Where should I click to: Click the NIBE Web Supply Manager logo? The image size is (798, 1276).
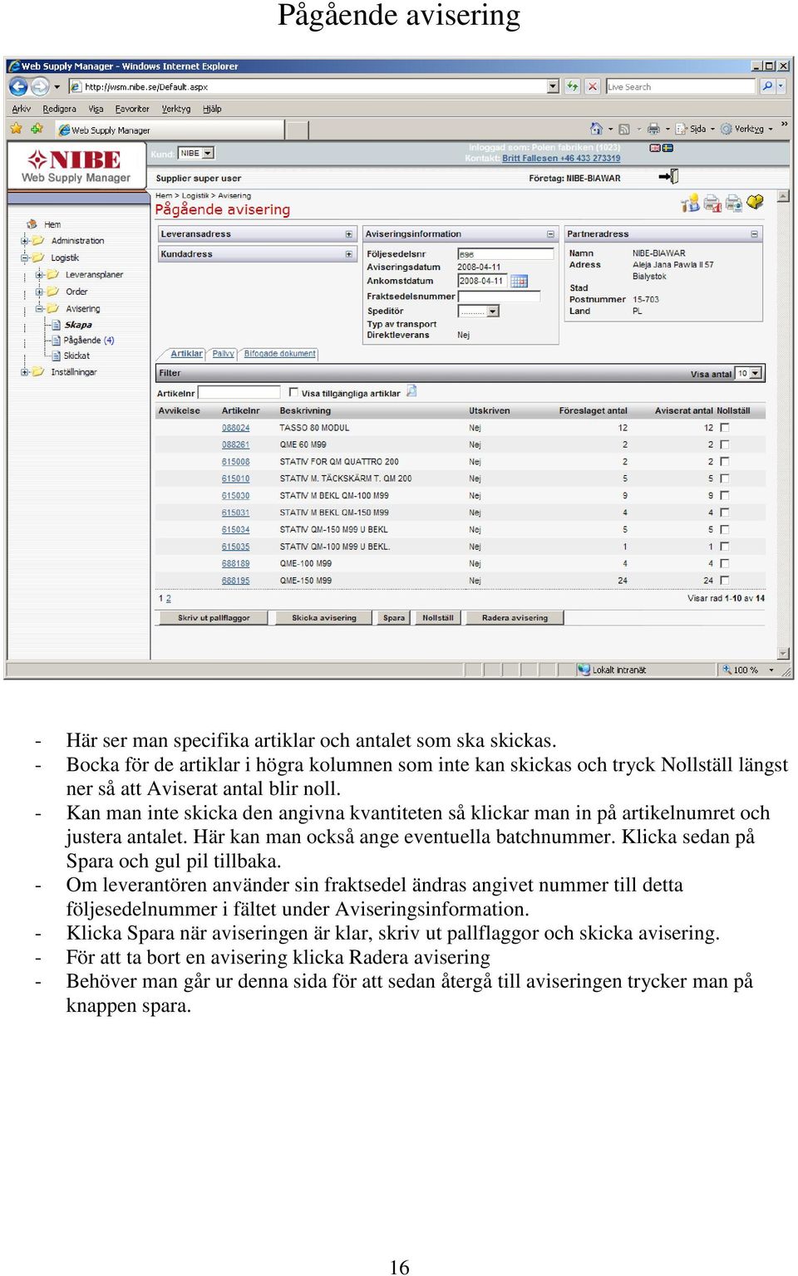coord(76,165)
